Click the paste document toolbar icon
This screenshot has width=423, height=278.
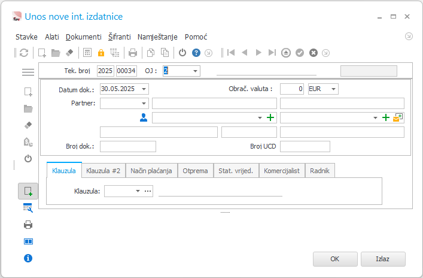[165, 53]
